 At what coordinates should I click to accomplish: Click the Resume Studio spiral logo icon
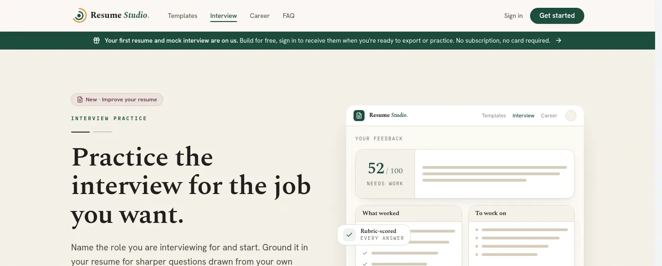[80, 16]
